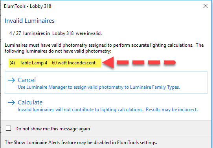213x148 pixels.
Task: Click the red dashed arrow annotation
Action: [x=139, y=62]
